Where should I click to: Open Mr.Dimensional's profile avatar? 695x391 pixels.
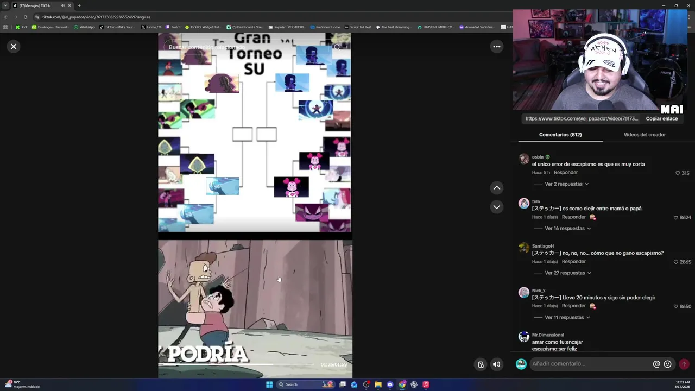[x=523, y=337]
